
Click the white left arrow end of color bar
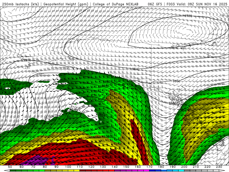[x=7, y=171]
